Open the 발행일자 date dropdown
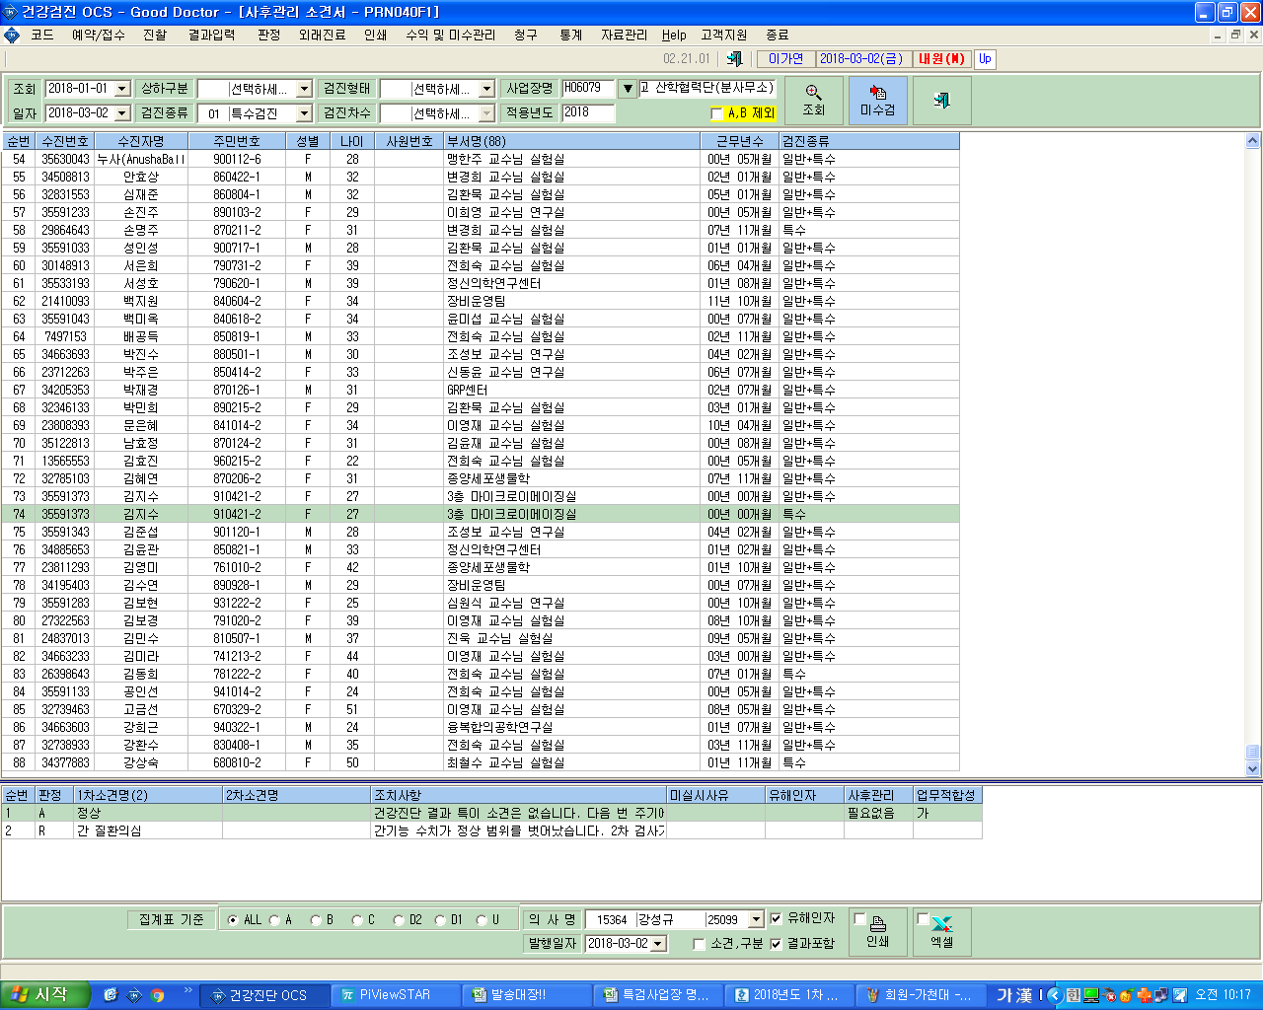 [x=658, y=944]
